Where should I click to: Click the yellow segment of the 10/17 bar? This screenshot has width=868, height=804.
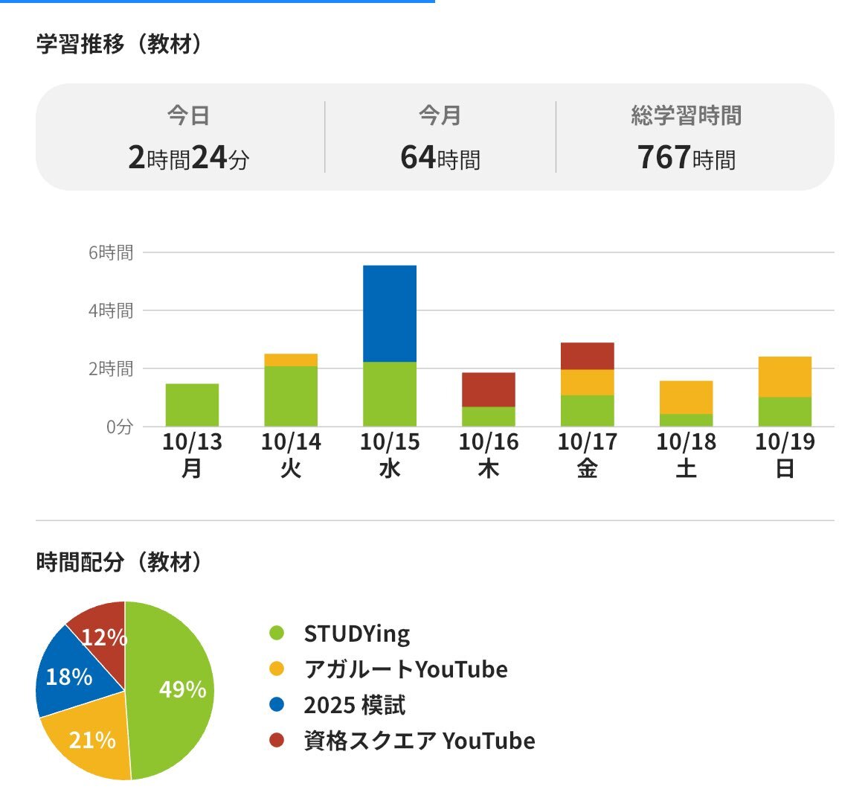tap(588, 383)
